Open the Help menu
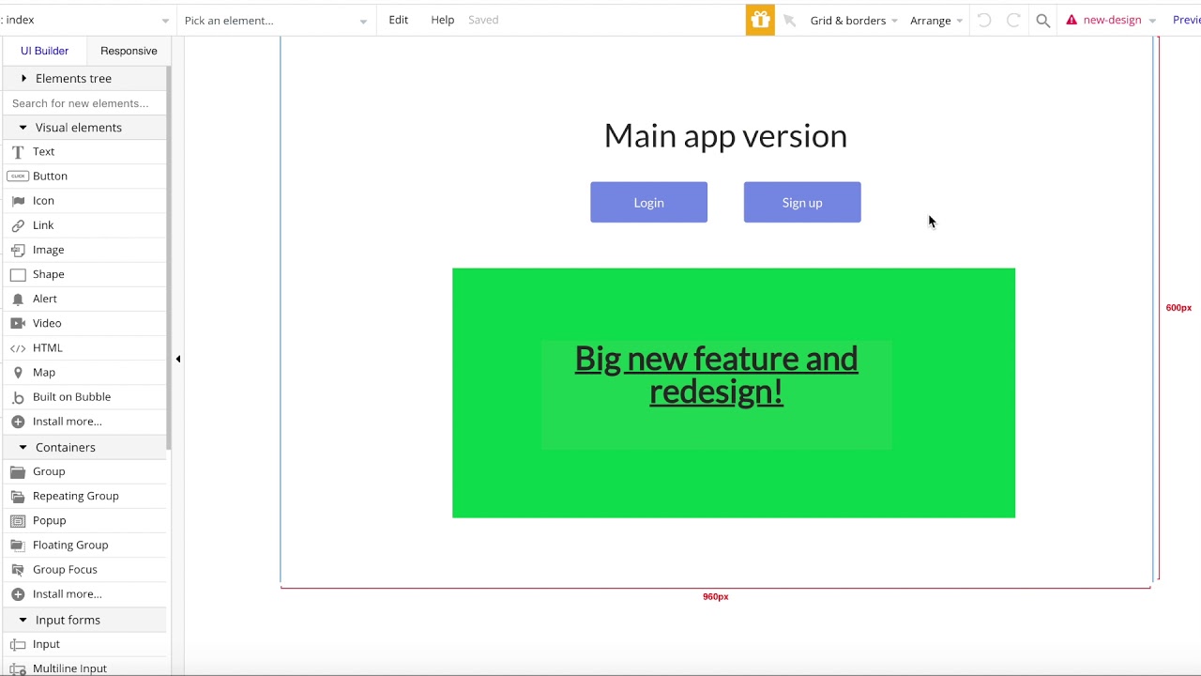This screenshot has width=1201, height=676. 443,20
